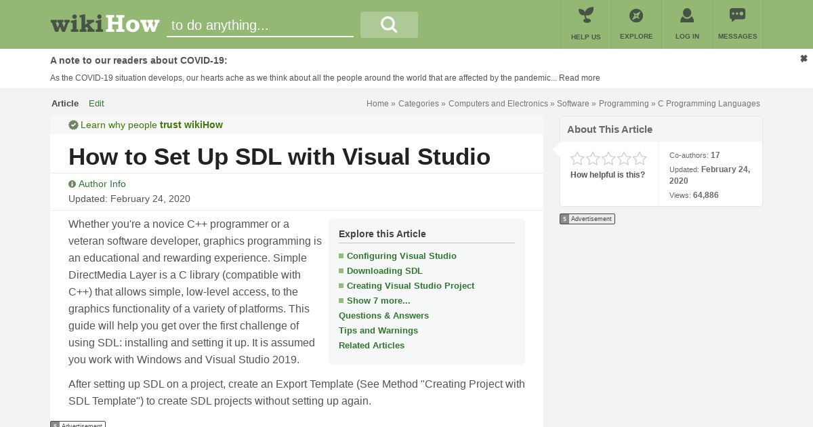Click the How helpful is this? text
The height and width of the screenshot is (427, 813).
coord(608,175)
